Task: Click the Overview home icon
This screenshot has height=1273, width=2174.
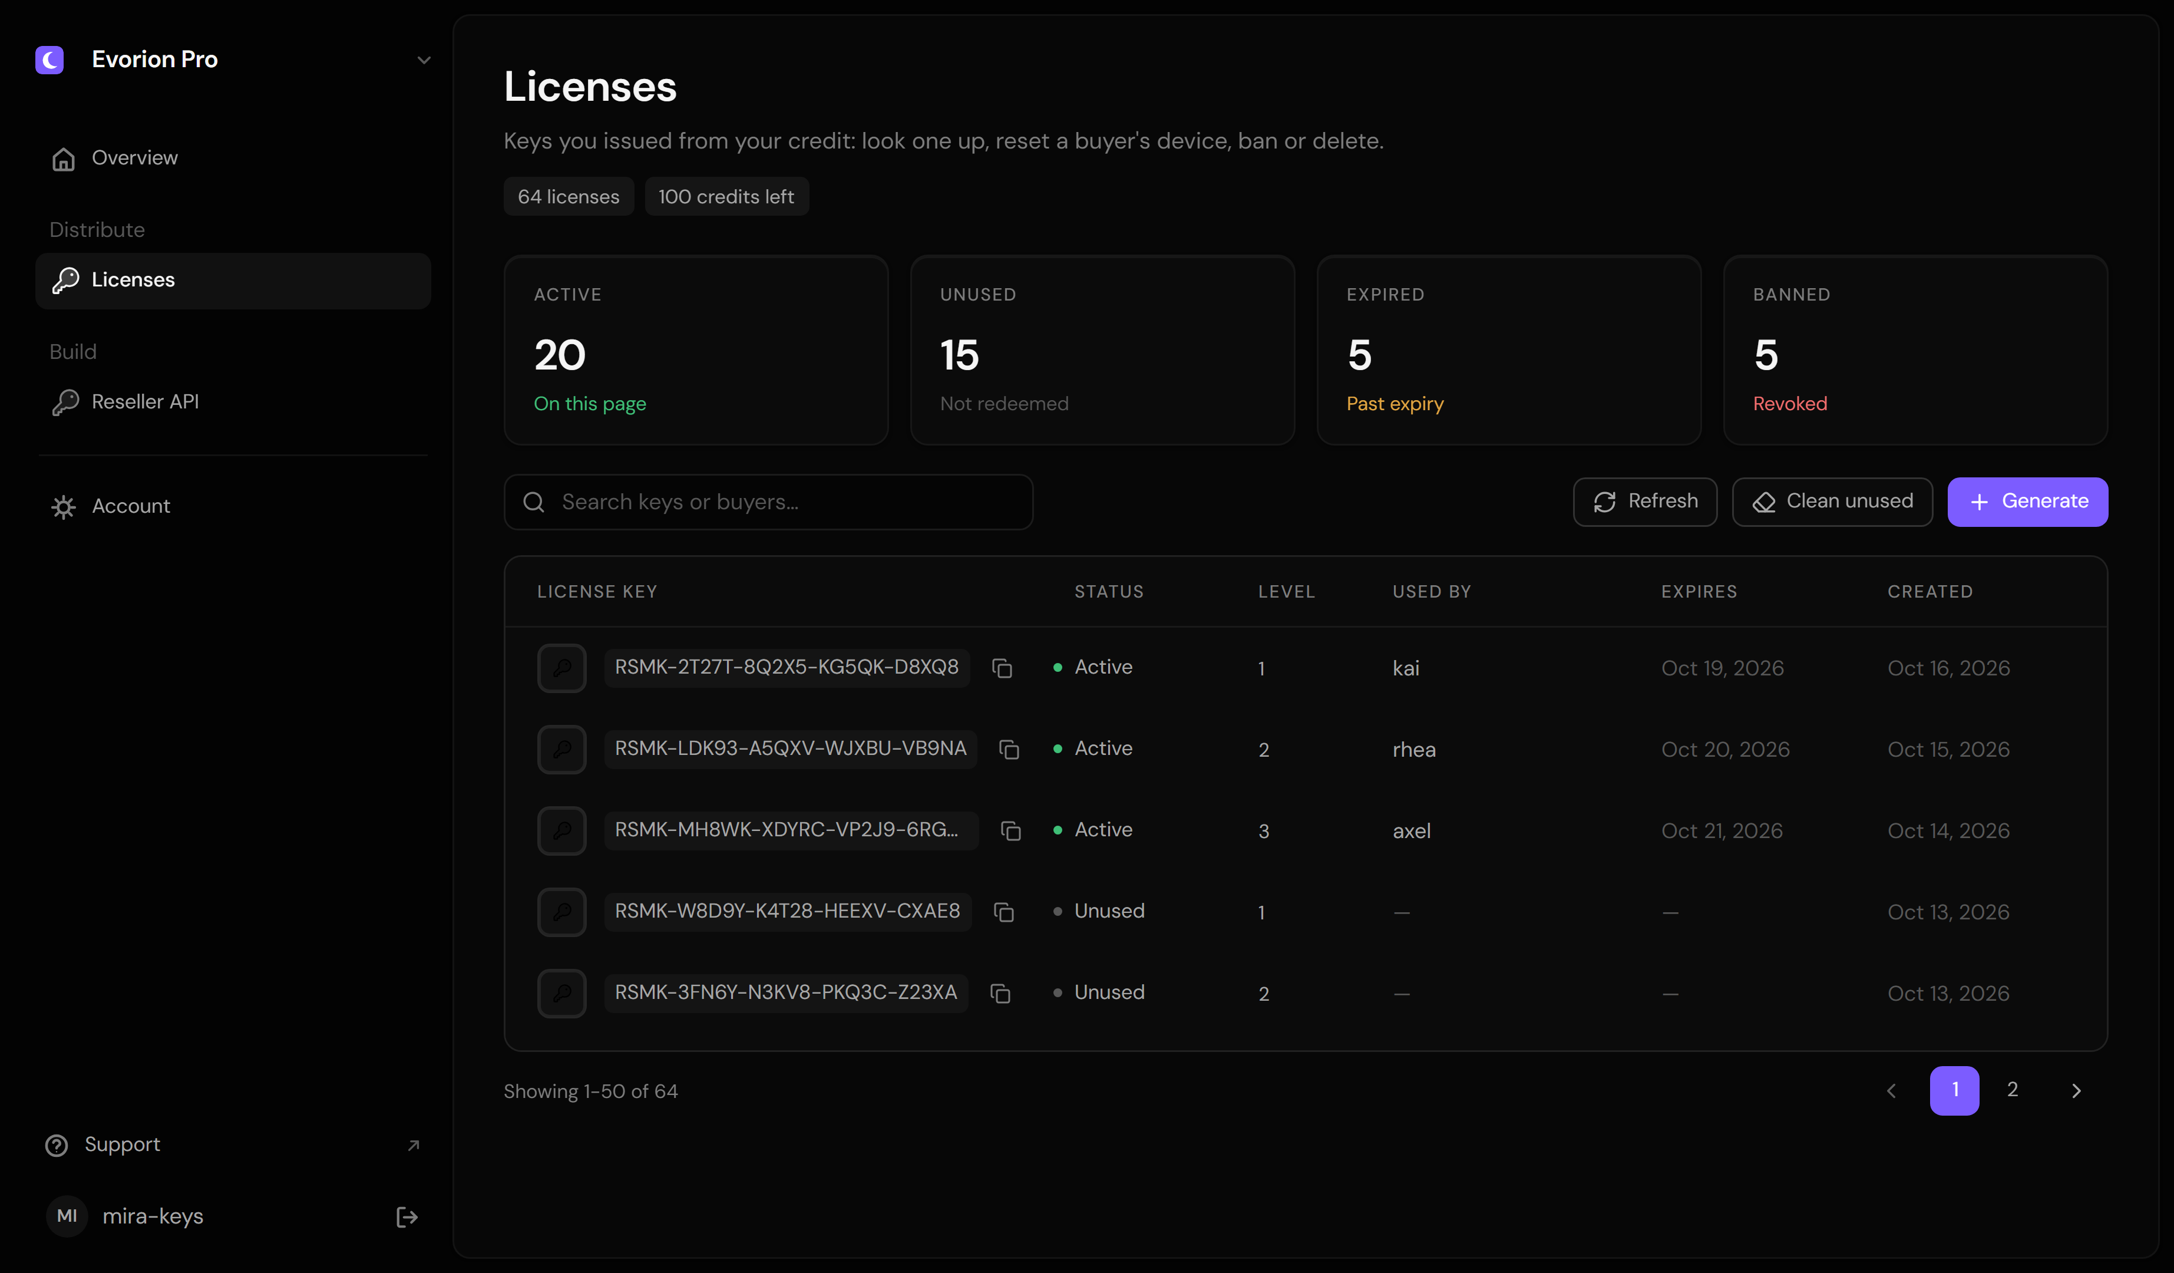Action: click(x=63, y=159)
